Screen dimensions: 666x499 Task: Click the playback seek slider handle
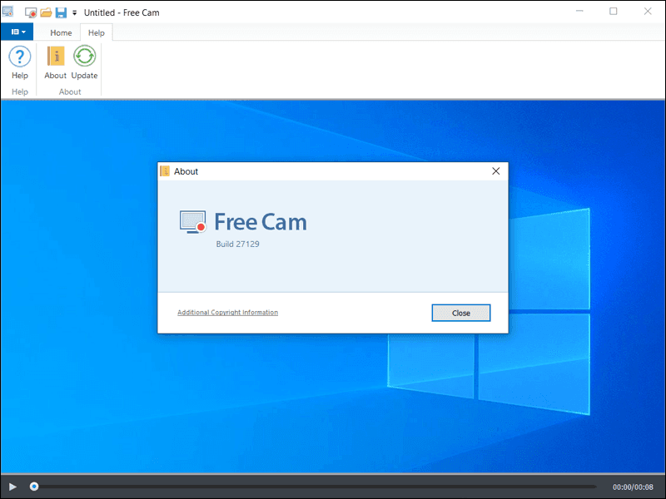pos(34,487)
